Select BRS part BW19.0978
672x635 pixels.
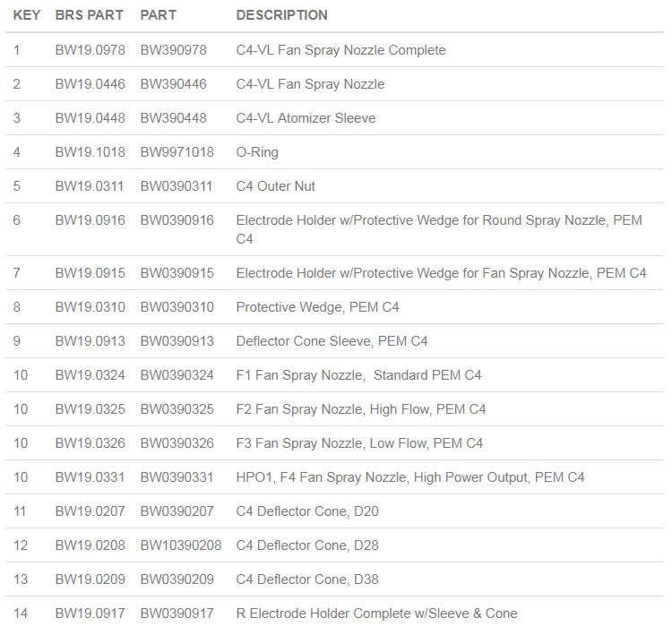coord(90,50)
